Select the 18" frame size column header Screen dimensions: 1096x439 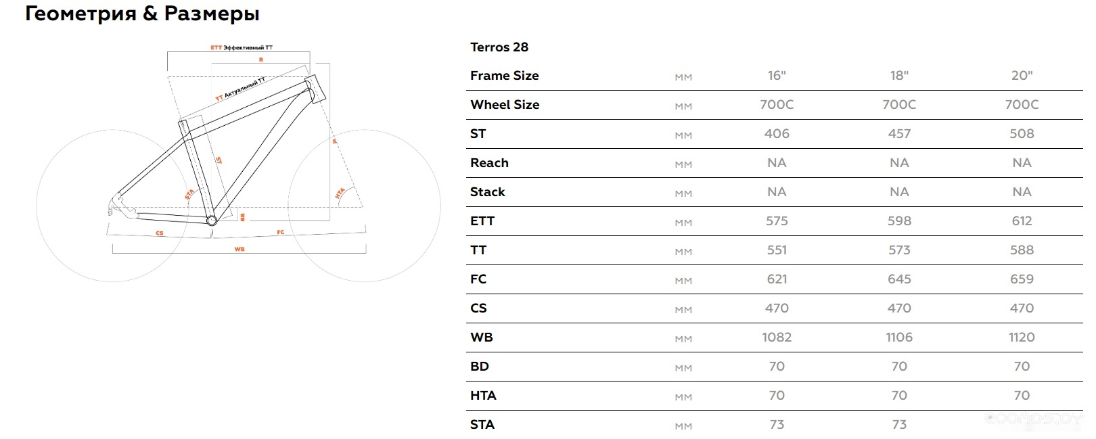coord(899,76)
